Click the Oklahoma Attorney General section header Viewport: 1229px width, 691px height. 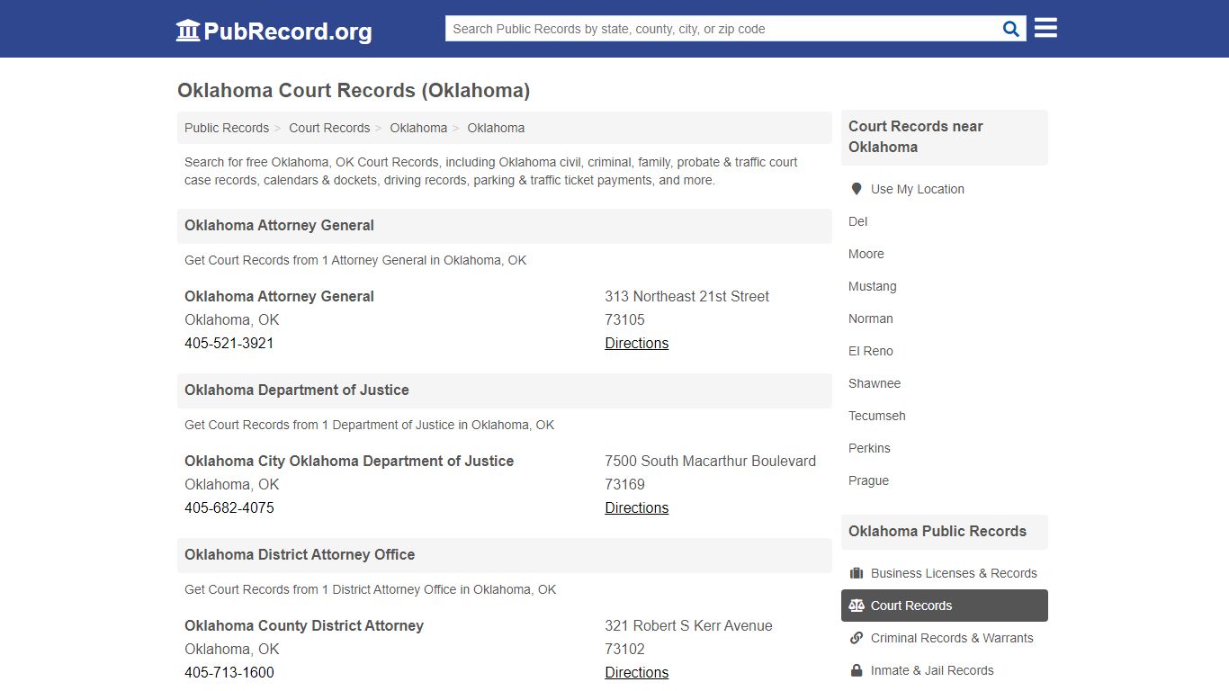505,226
